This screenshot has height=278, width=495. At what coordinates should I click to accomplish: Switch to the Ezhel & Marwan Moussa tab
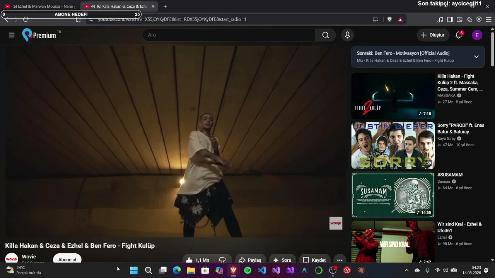coord(40,7)
